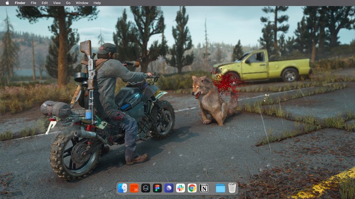Open the Finder menu in menu bar
Image resolution: width=355 pixels, height=199 pixels.
click(20, 3)
